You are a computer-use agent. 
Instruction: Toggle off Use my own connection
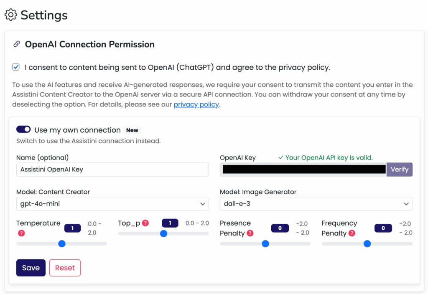click(23, 129)
